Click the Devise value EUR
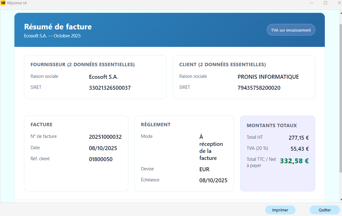 [204, 169]
